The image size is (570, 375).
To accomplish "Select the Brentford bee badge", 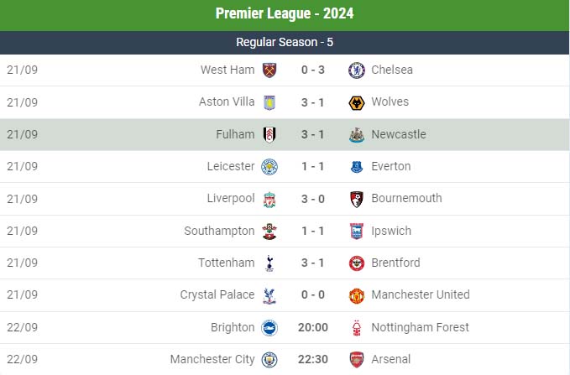I will pyautogui.click(x=357, y=263).
